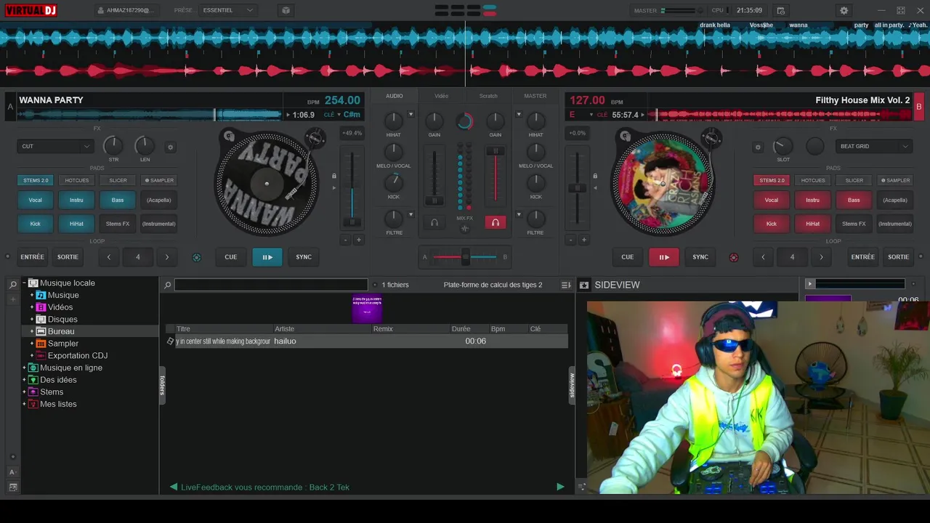This screenshot has height=523, width=930.
Task: Open right deck FX settings gear
Action: 758,147
